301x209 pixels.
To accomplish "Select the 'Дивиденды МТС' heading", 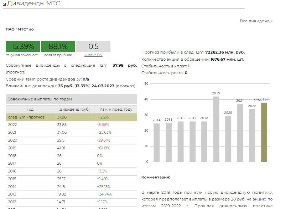I will pos(33,3).
